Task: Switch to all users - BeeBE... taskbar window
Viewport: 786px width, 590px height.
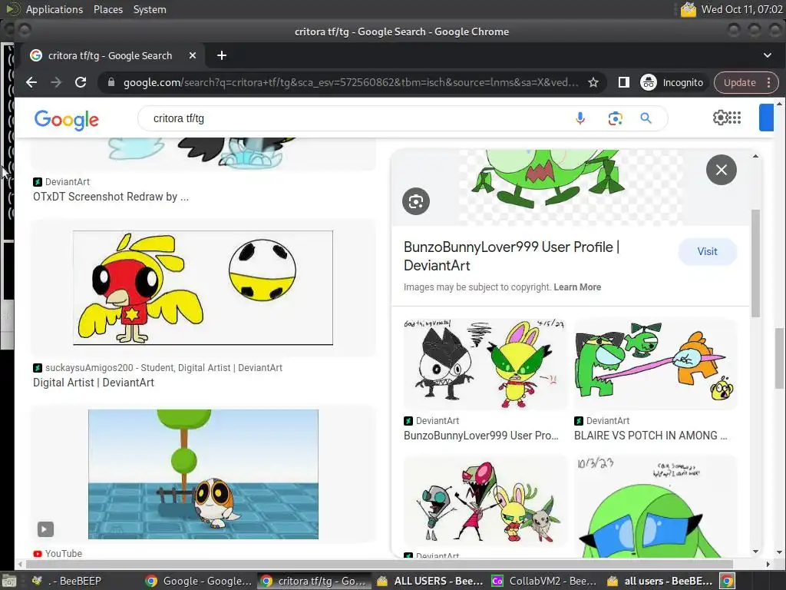Action: [x=659, y=581]
